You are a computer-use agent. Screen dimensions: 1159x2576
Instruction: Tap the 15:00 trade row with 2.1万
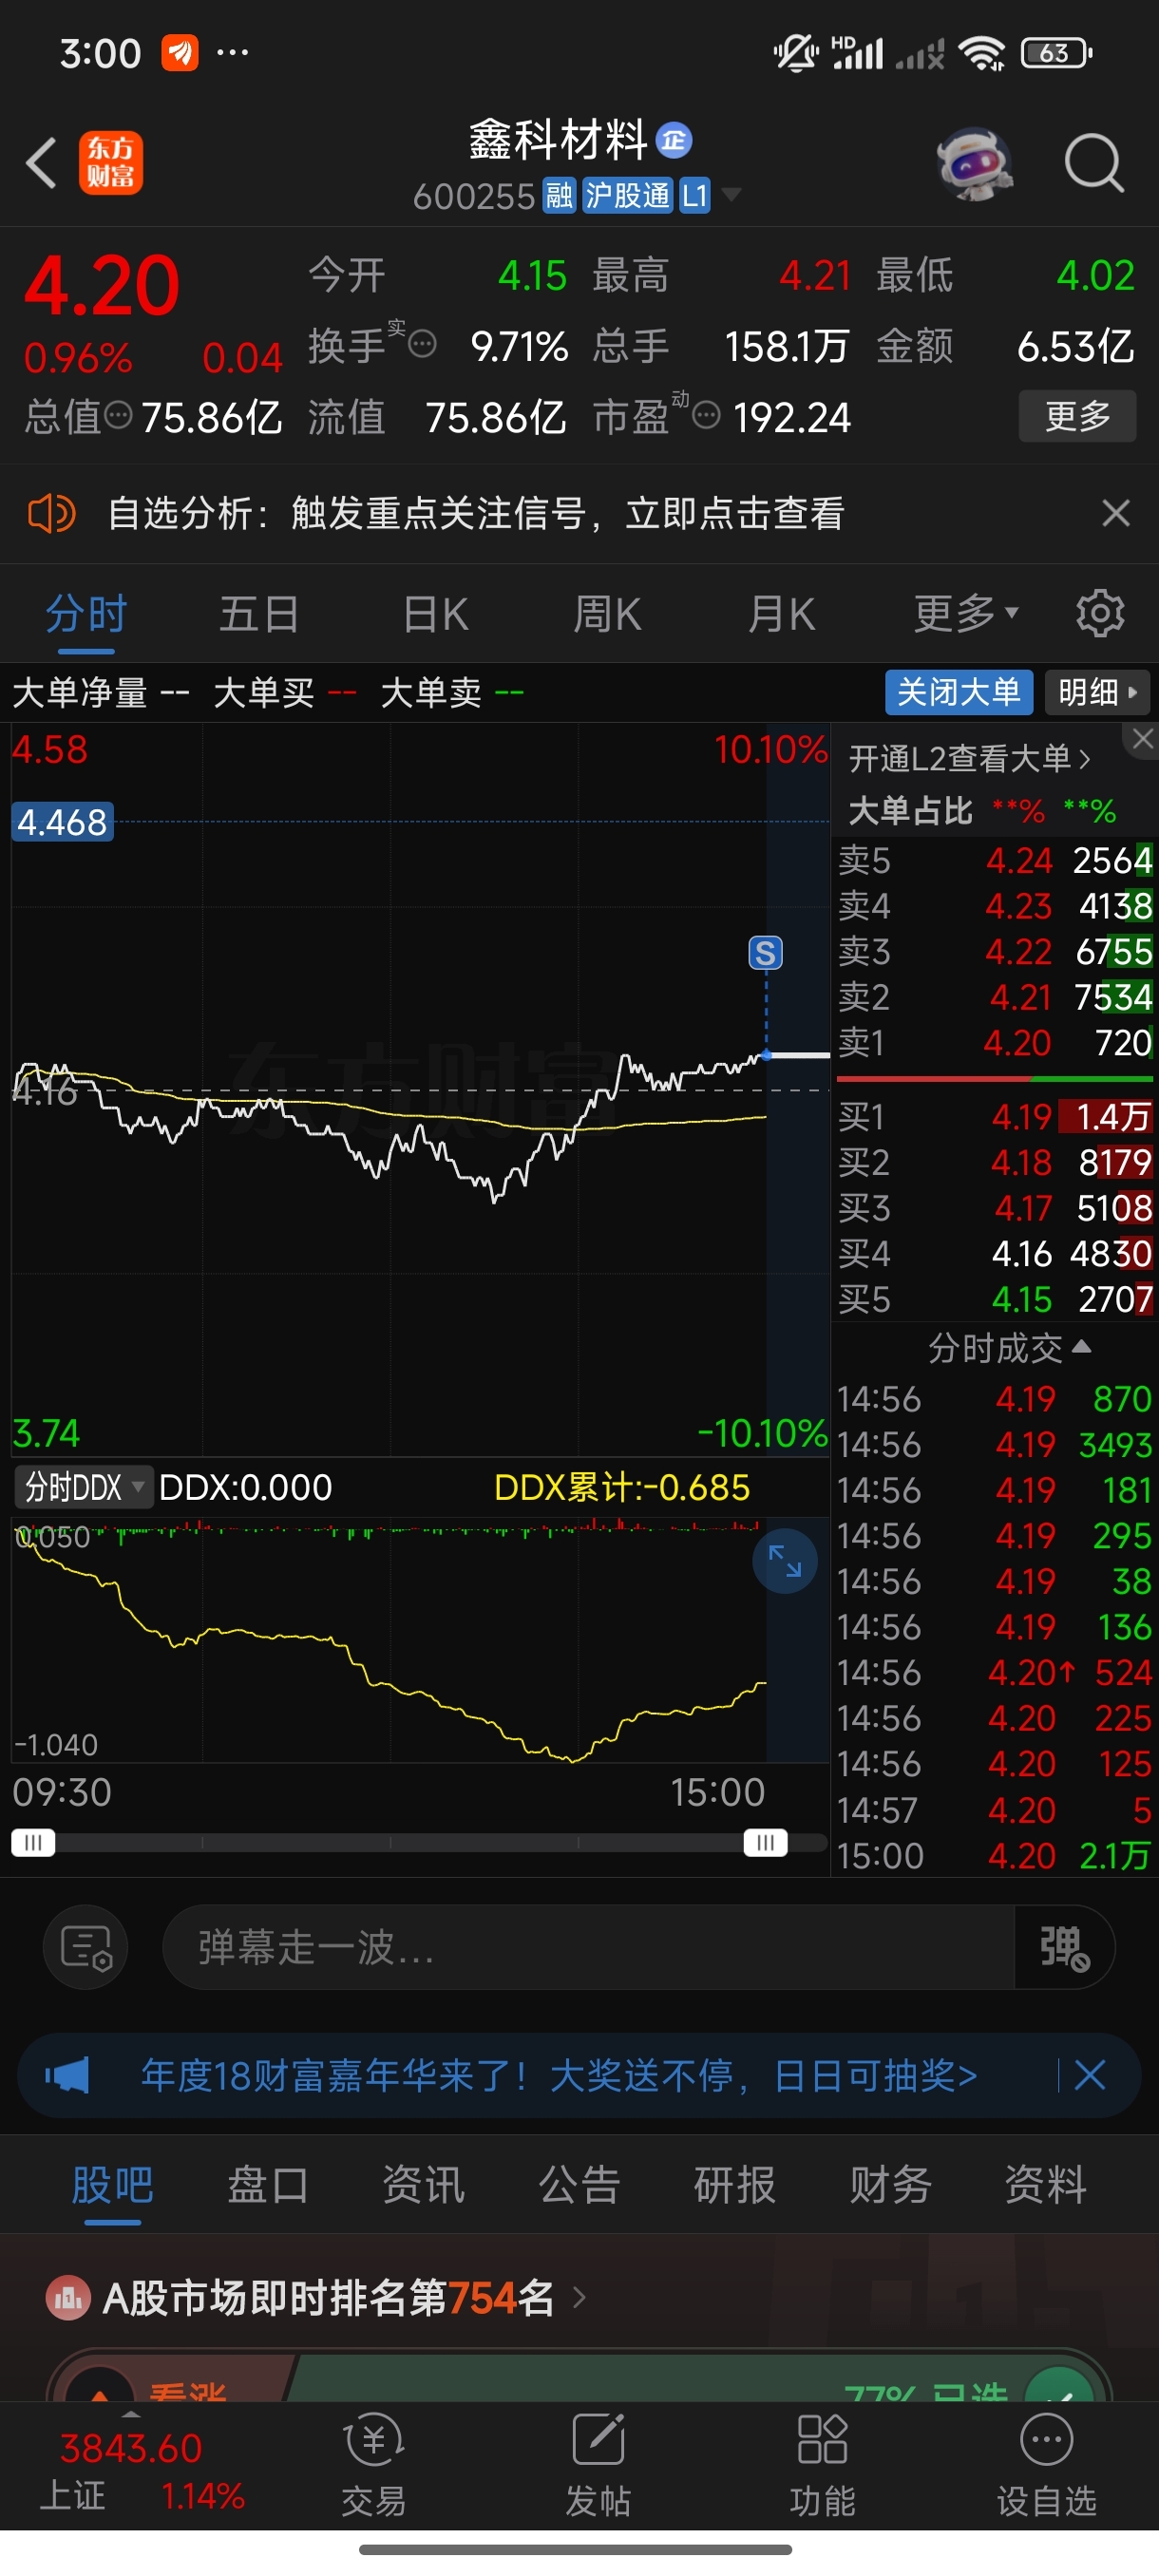tap(995, 1856)
